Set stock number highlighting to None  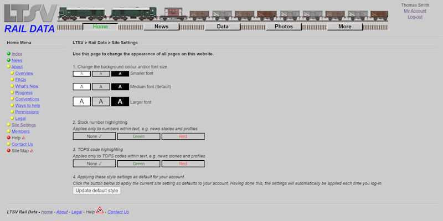95,136
